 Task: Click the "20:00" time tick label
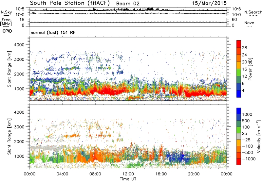[x=194, y=174]
